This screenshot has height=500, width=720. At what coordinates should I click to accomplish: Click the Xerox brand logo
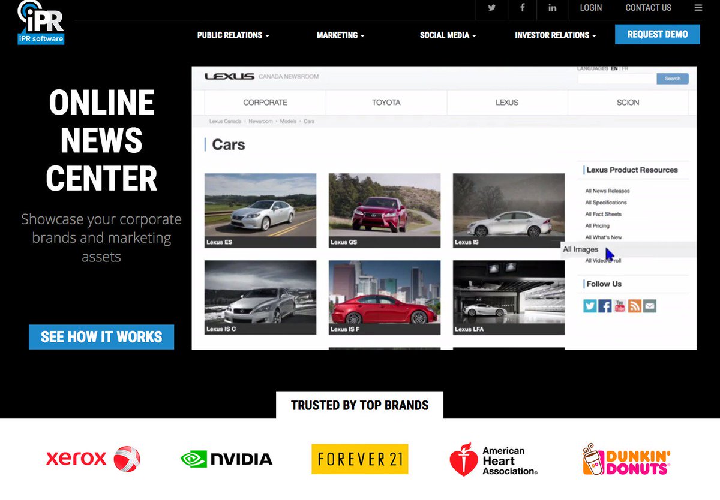(x=93, y=459)
